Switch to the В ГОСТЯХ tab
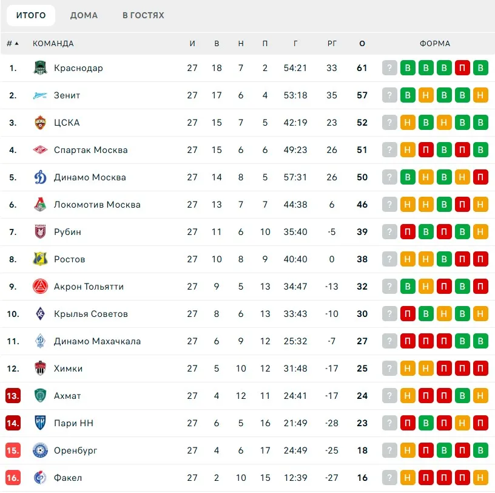Image resolution: width=495 pixels, height=493 pixels. pos(143,15)
